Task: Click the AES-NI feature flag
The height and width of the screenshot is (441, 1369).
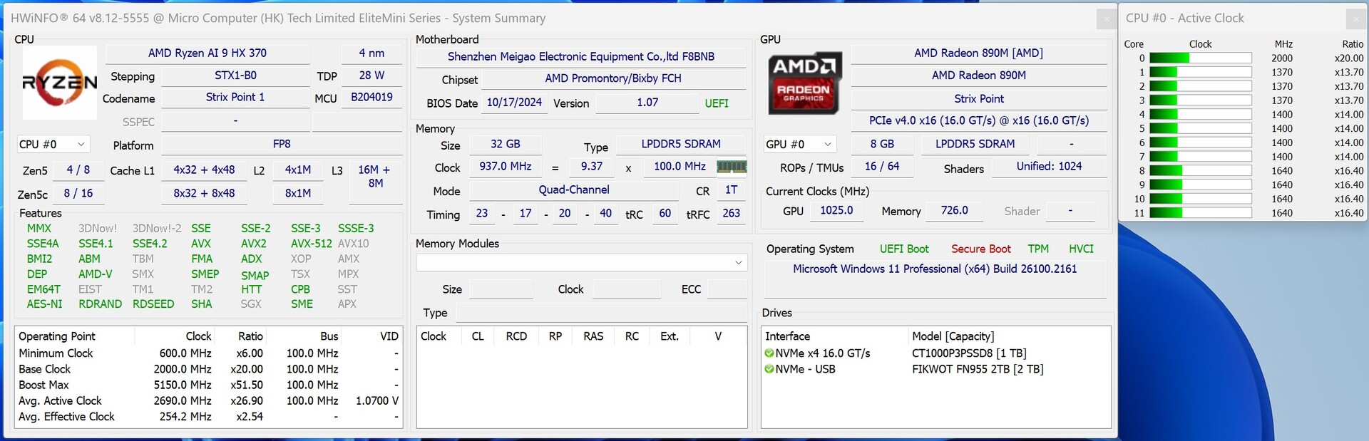Action: (x=44, y=304)
